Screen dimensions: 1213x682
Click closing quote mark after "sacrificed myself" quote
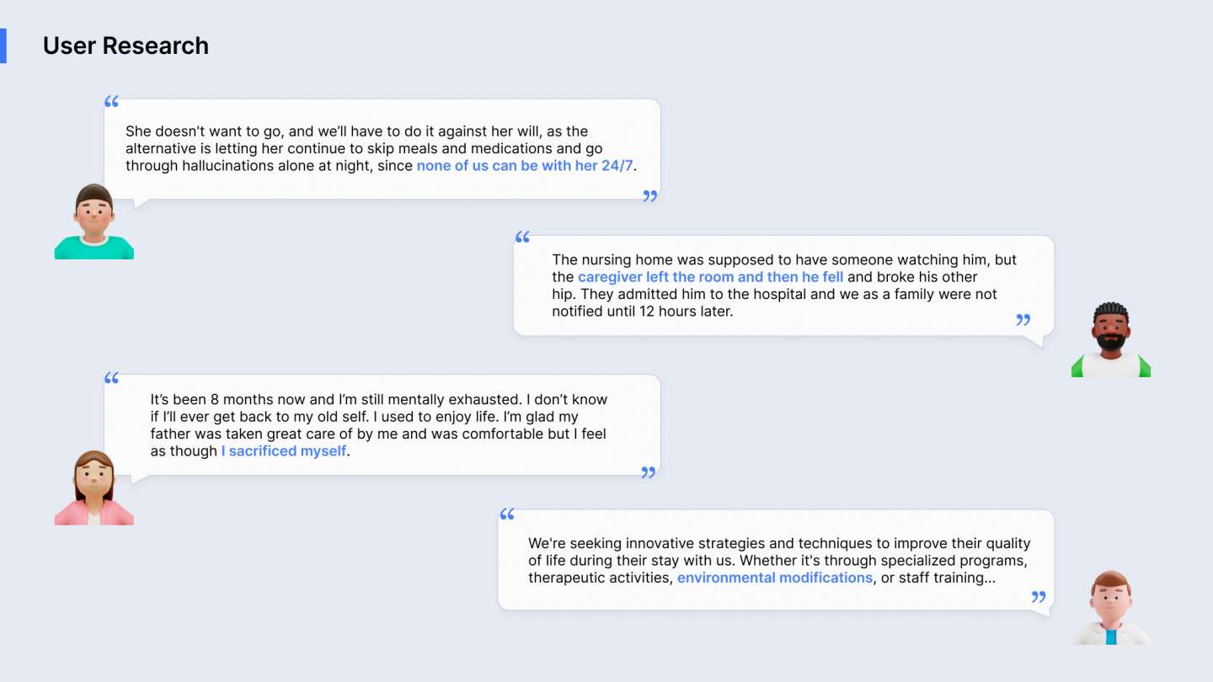(x=648, y=472)
